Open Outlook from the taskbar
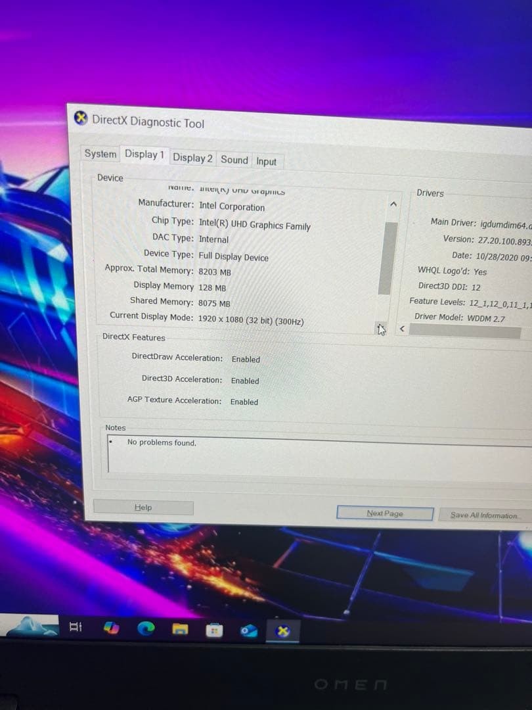The width and height of the screenshot is (532, 710). pyautogui.click(x=248, y=630)
